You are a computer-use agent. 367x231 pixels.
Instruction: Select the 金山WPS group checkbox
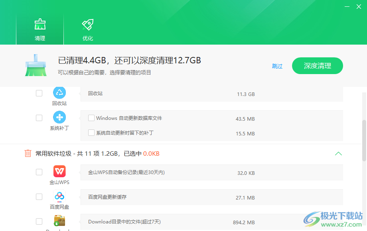39,172
